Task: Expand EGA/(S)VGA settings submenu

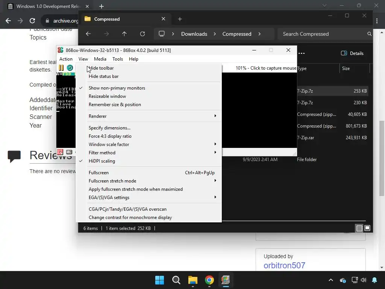Action: [x=149, y=198]
